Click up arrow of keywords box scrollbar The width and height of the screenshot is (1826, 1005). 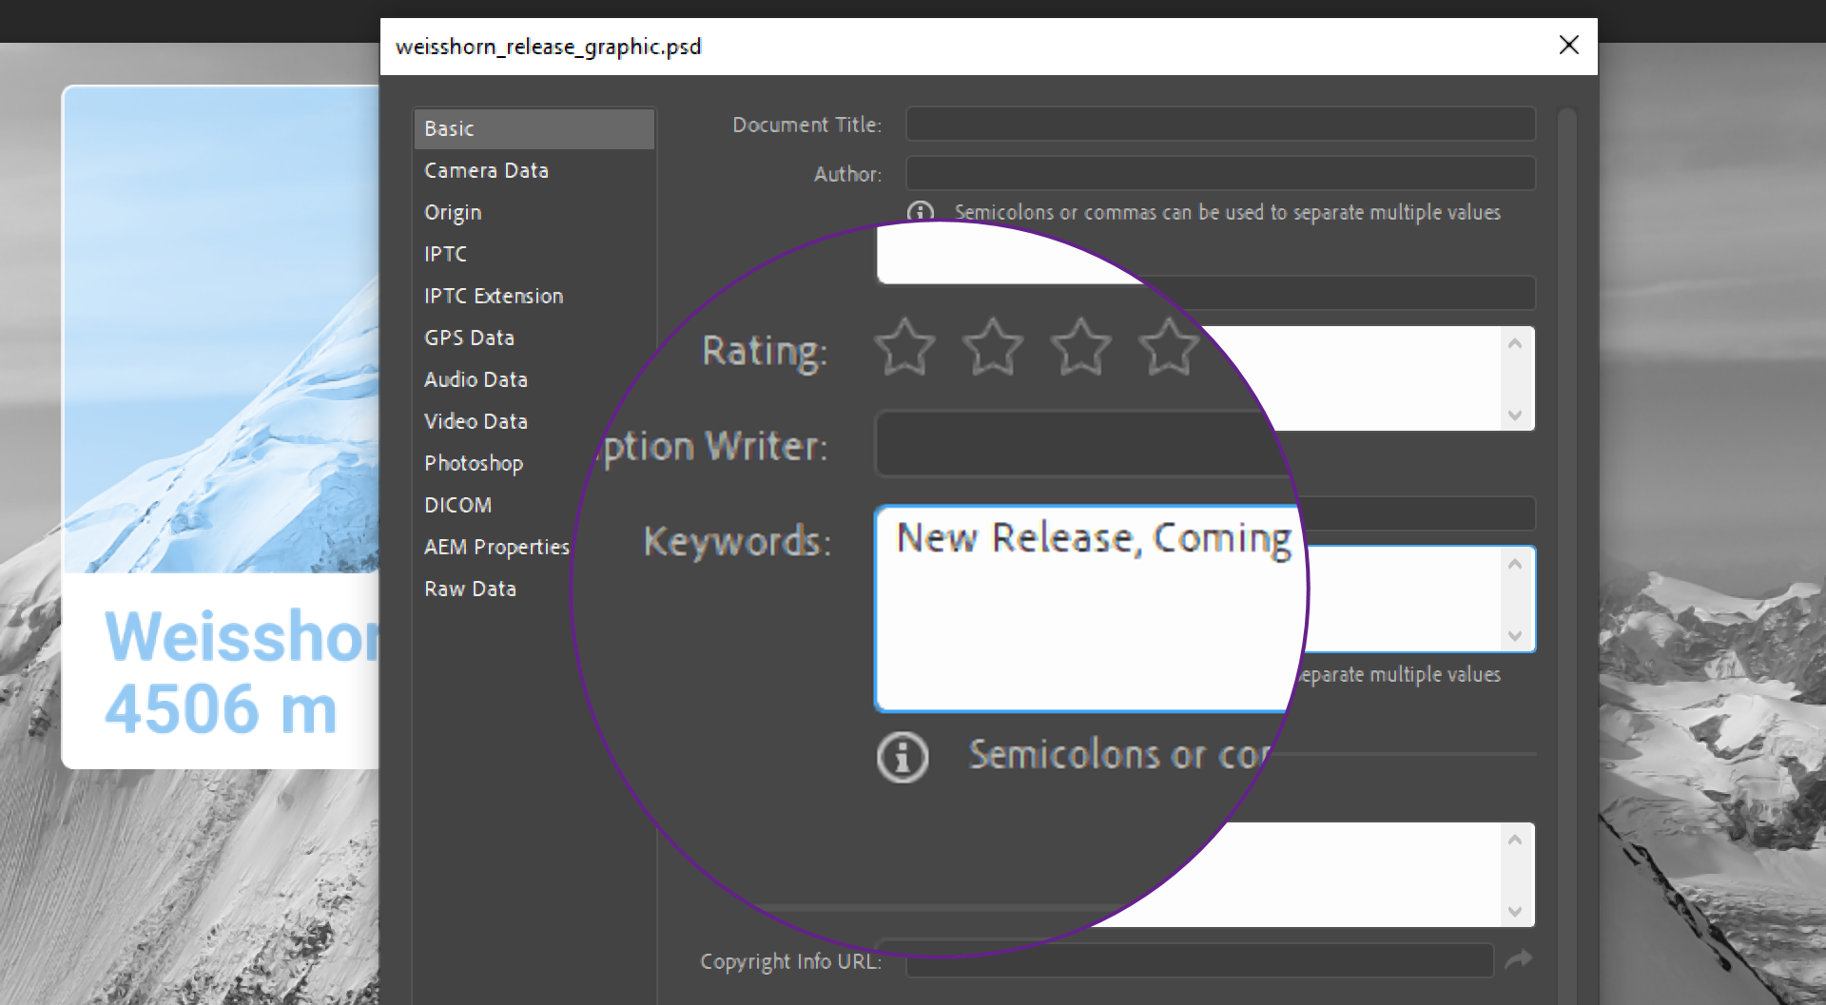pyautogui.click(x=1515, y=564)
